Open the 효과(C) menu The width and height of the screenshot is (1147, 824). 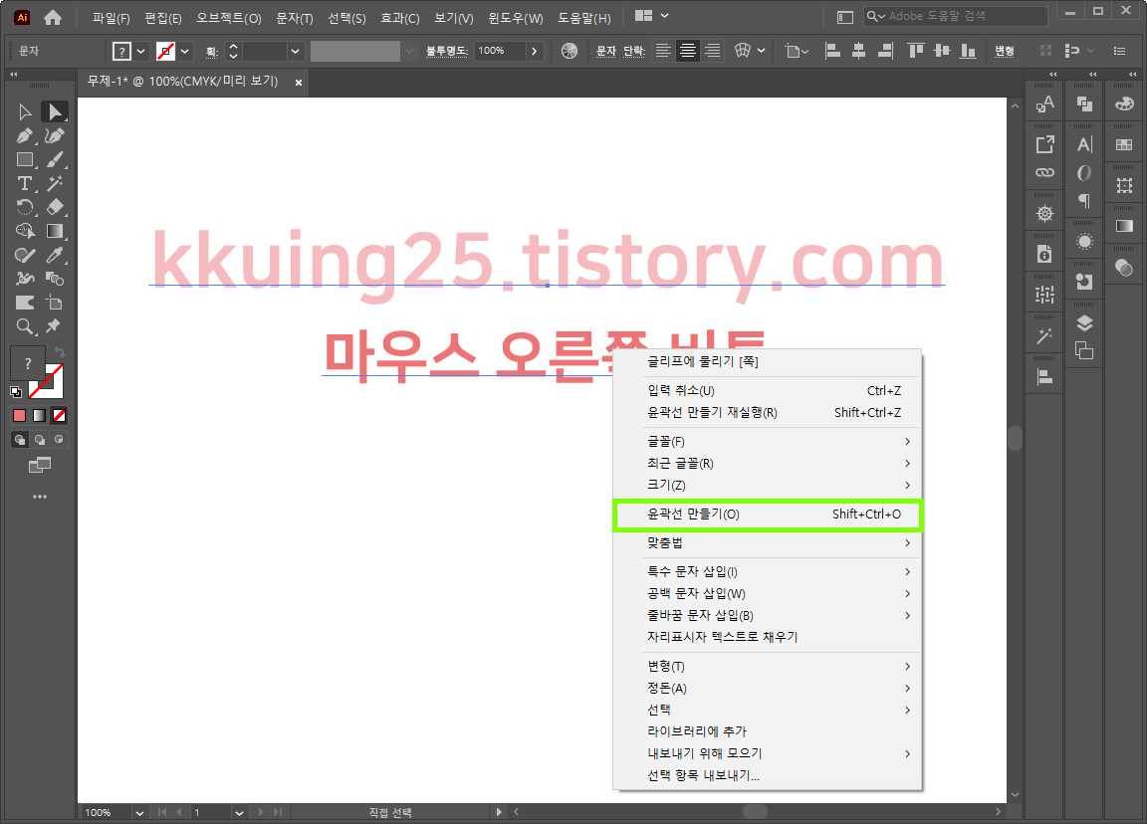point(400,18)
